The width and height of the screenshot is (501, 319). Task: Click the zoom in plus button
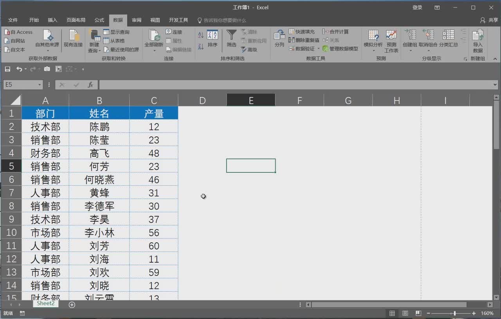click(474, 313)
